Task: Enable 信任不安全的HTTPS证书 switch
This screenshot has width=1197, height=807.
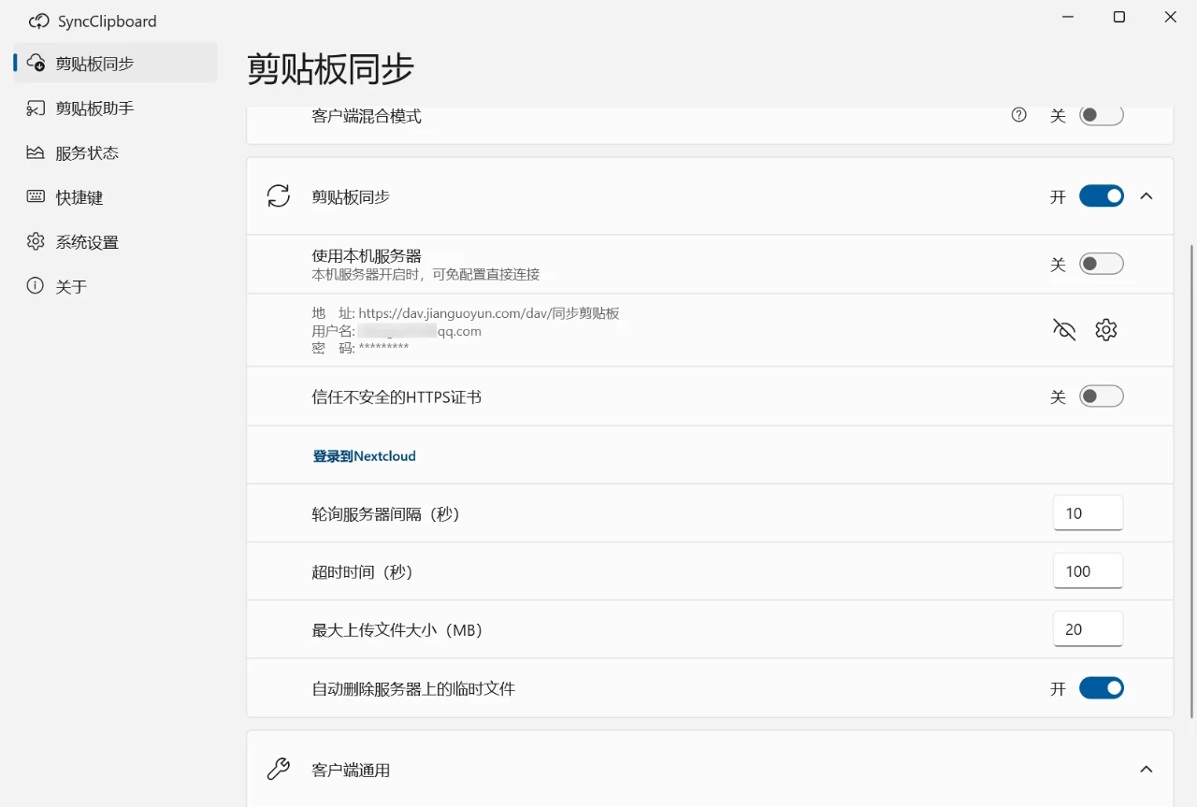Action: click(x=1102, y=396)
